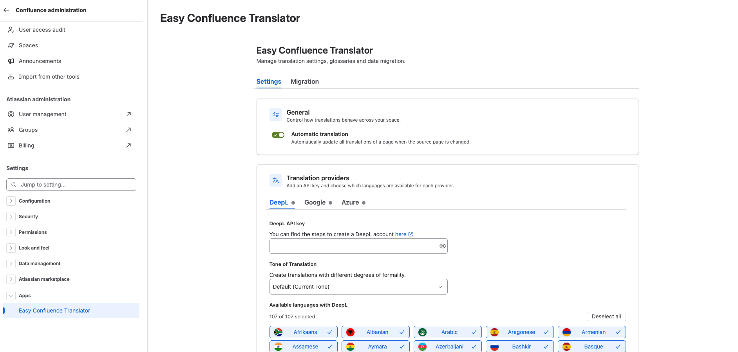Screen dimensions: 738x352
Task: Deselect the Arabic language chip
Action: 448,332
